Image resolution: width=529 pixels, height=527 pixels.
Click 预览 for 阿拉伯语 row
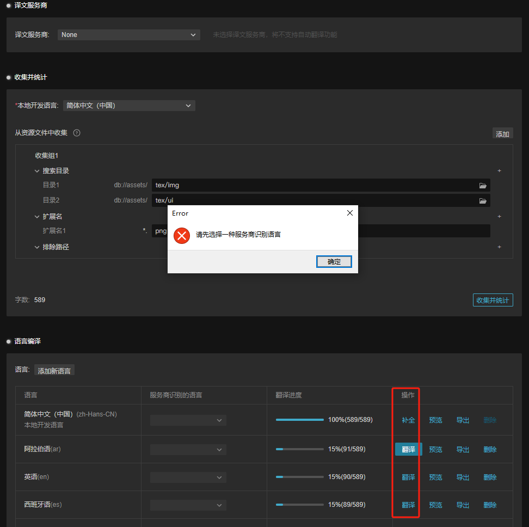pos(435,449)
